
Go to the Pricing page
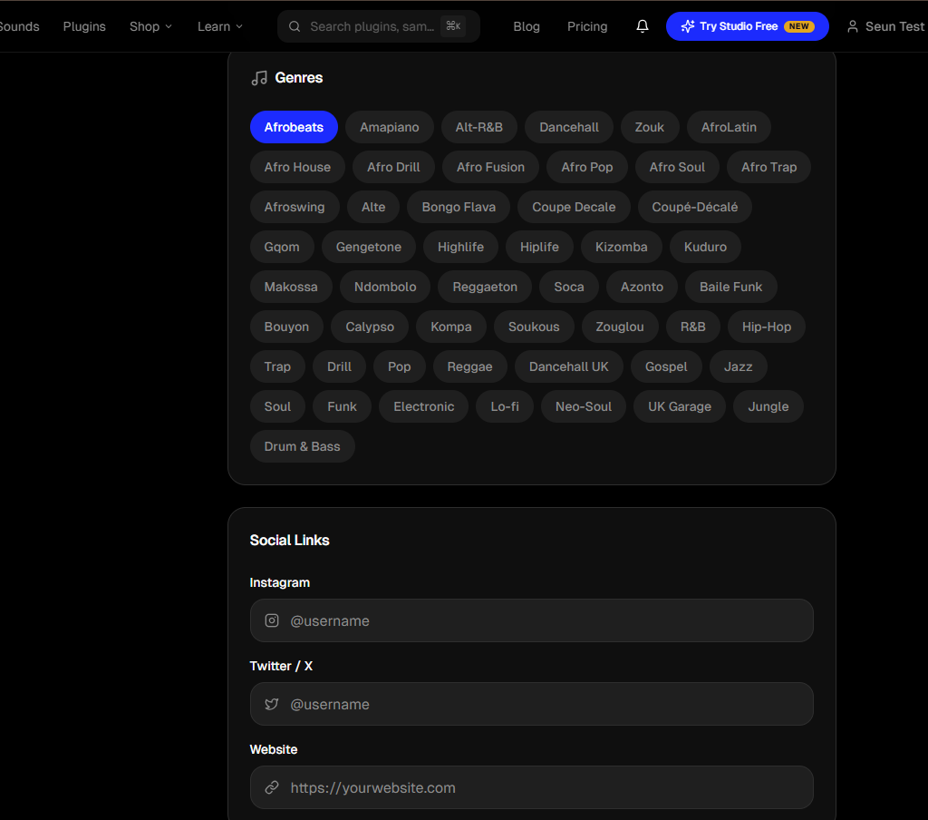(x=587, y=26)
